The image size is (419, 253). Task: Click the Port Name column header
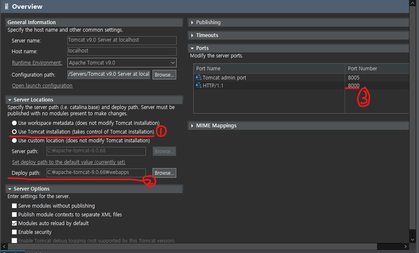click(x=269, y=69)
